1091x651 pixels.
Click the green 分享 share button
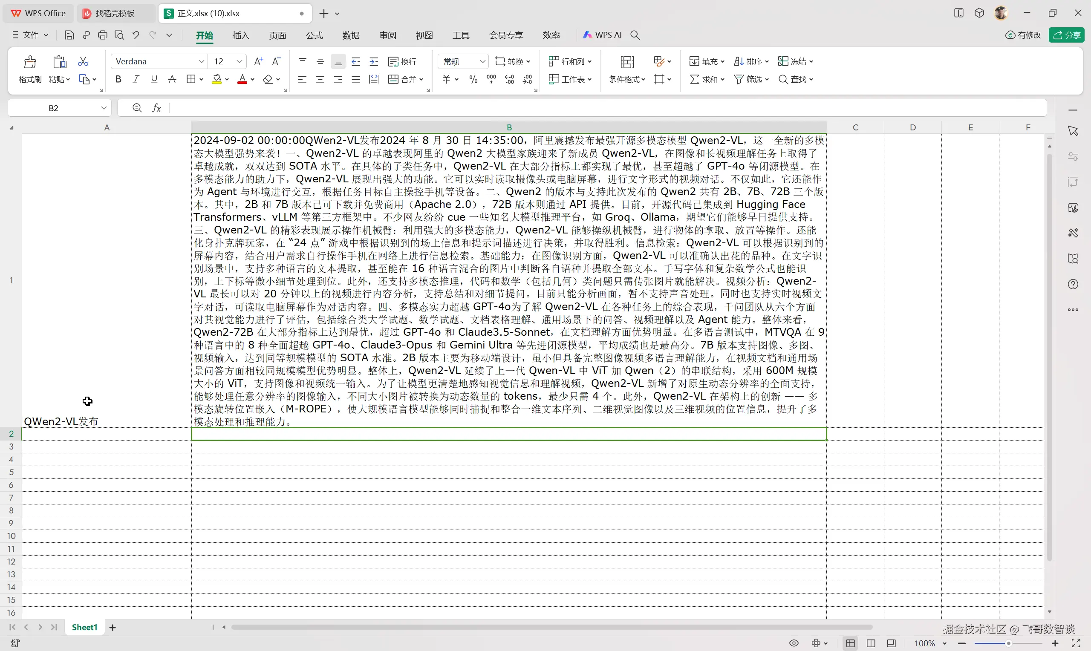1066,35
